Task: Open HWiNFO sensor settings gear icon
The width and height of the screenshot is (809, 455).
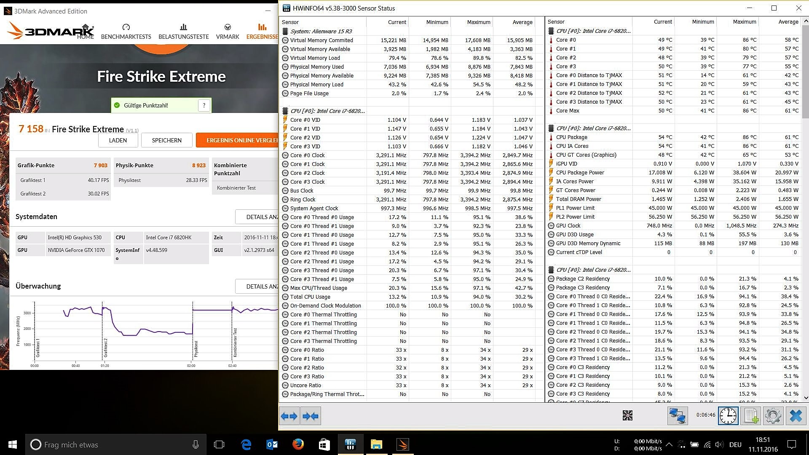Action: (x=773, y=416)
